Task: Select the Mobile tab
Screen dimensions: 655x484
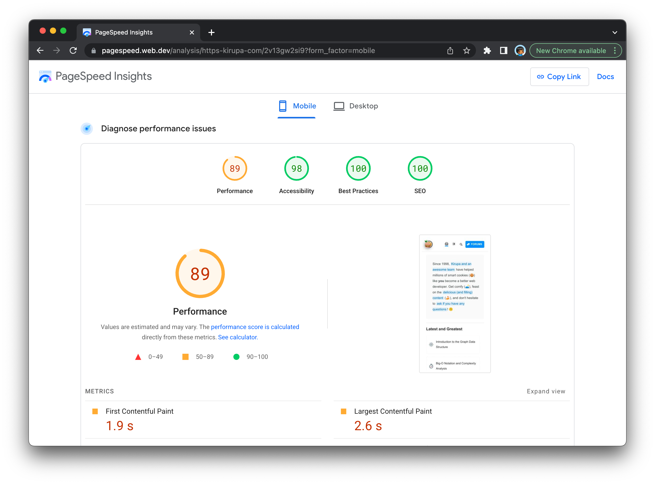Action: (297, 106)
